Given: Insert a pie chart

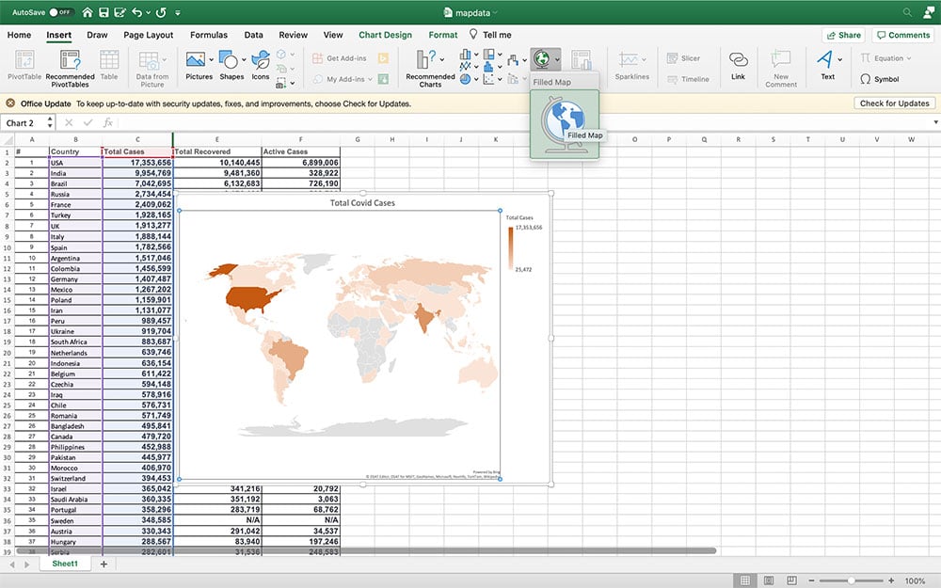Looking at the screenshot, I should coord(466,79).
